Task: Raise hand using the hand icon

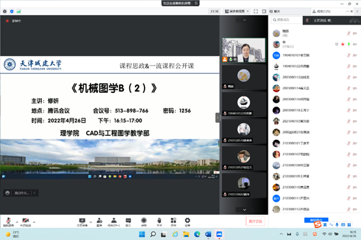Action: coord(159,222)
